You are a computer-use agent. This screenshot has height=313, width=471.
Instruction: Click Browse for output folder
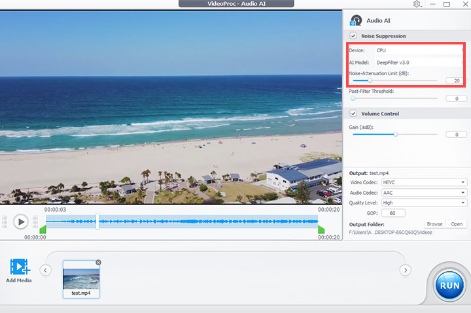coord(434,224)
